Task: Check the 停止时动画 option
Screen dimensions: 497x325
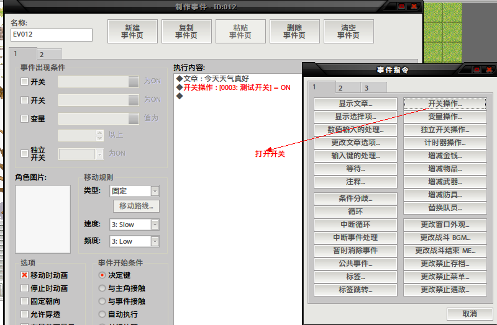Action: pos(24,288)
